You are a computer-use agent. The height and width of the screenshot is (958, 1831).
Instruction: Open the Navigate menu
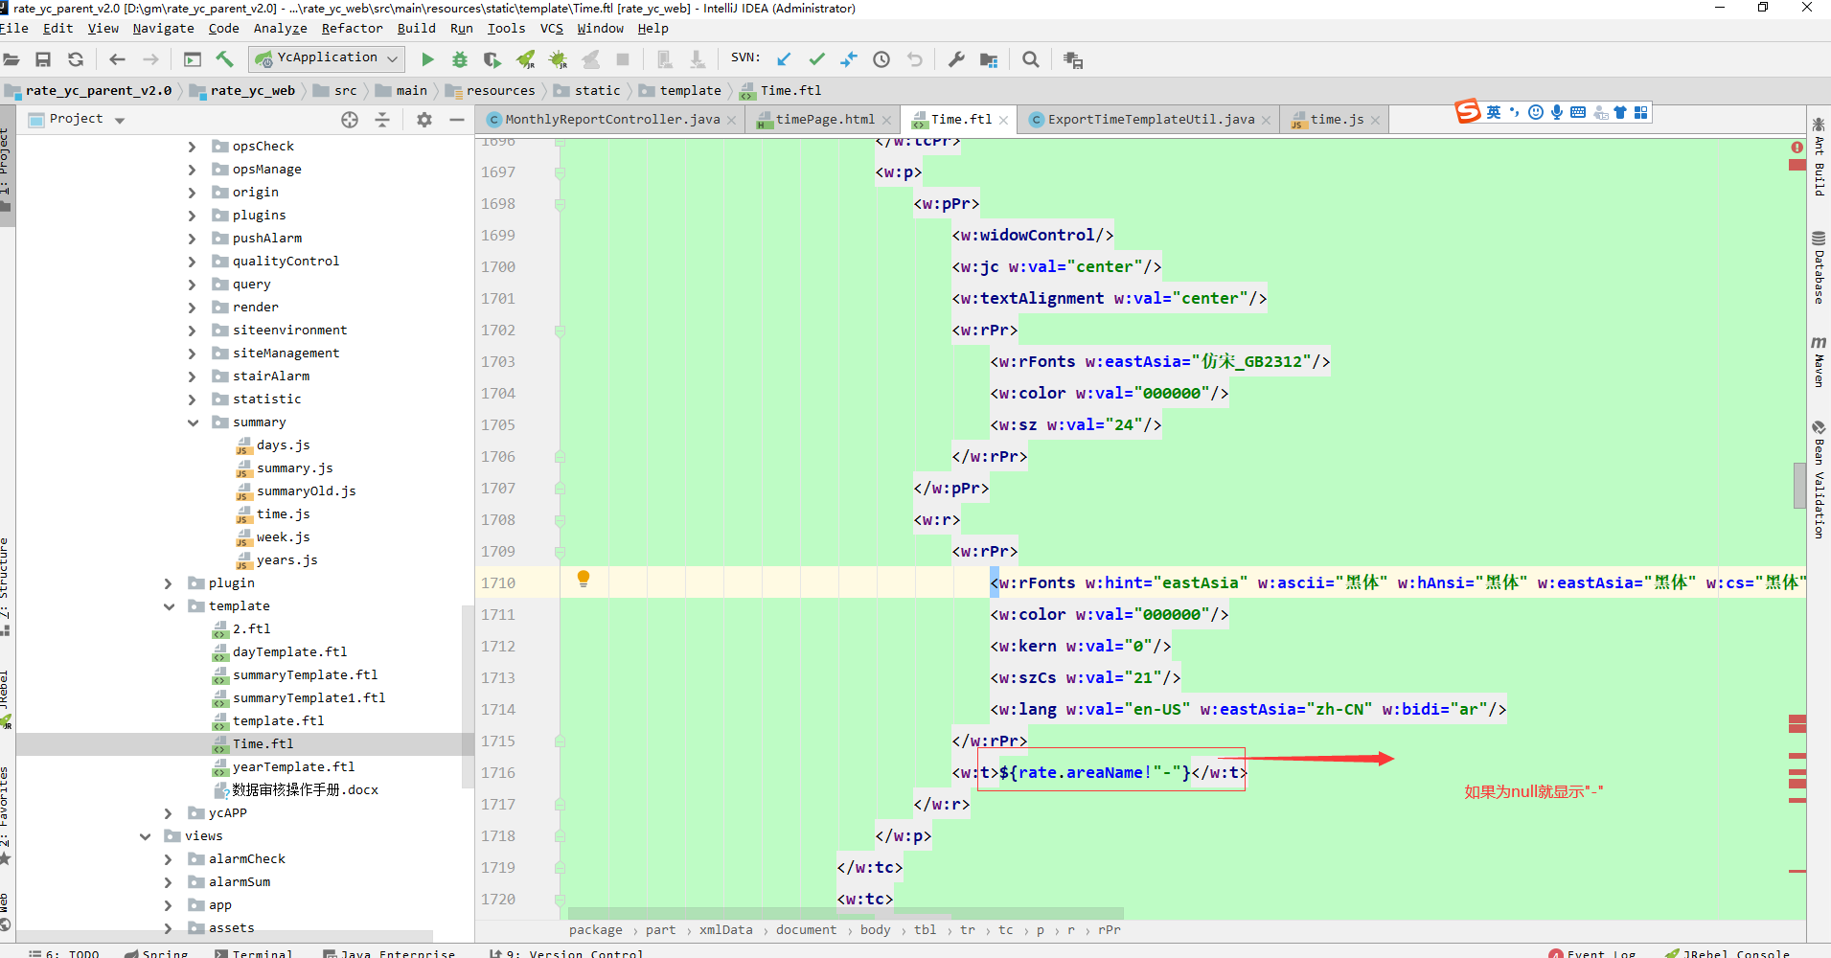pos(163,29)
